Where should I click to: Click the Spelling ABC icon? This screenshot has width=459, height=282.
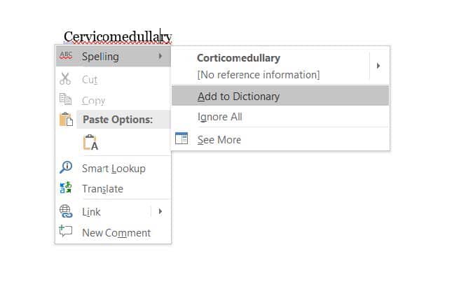click(x=66, y=55)
